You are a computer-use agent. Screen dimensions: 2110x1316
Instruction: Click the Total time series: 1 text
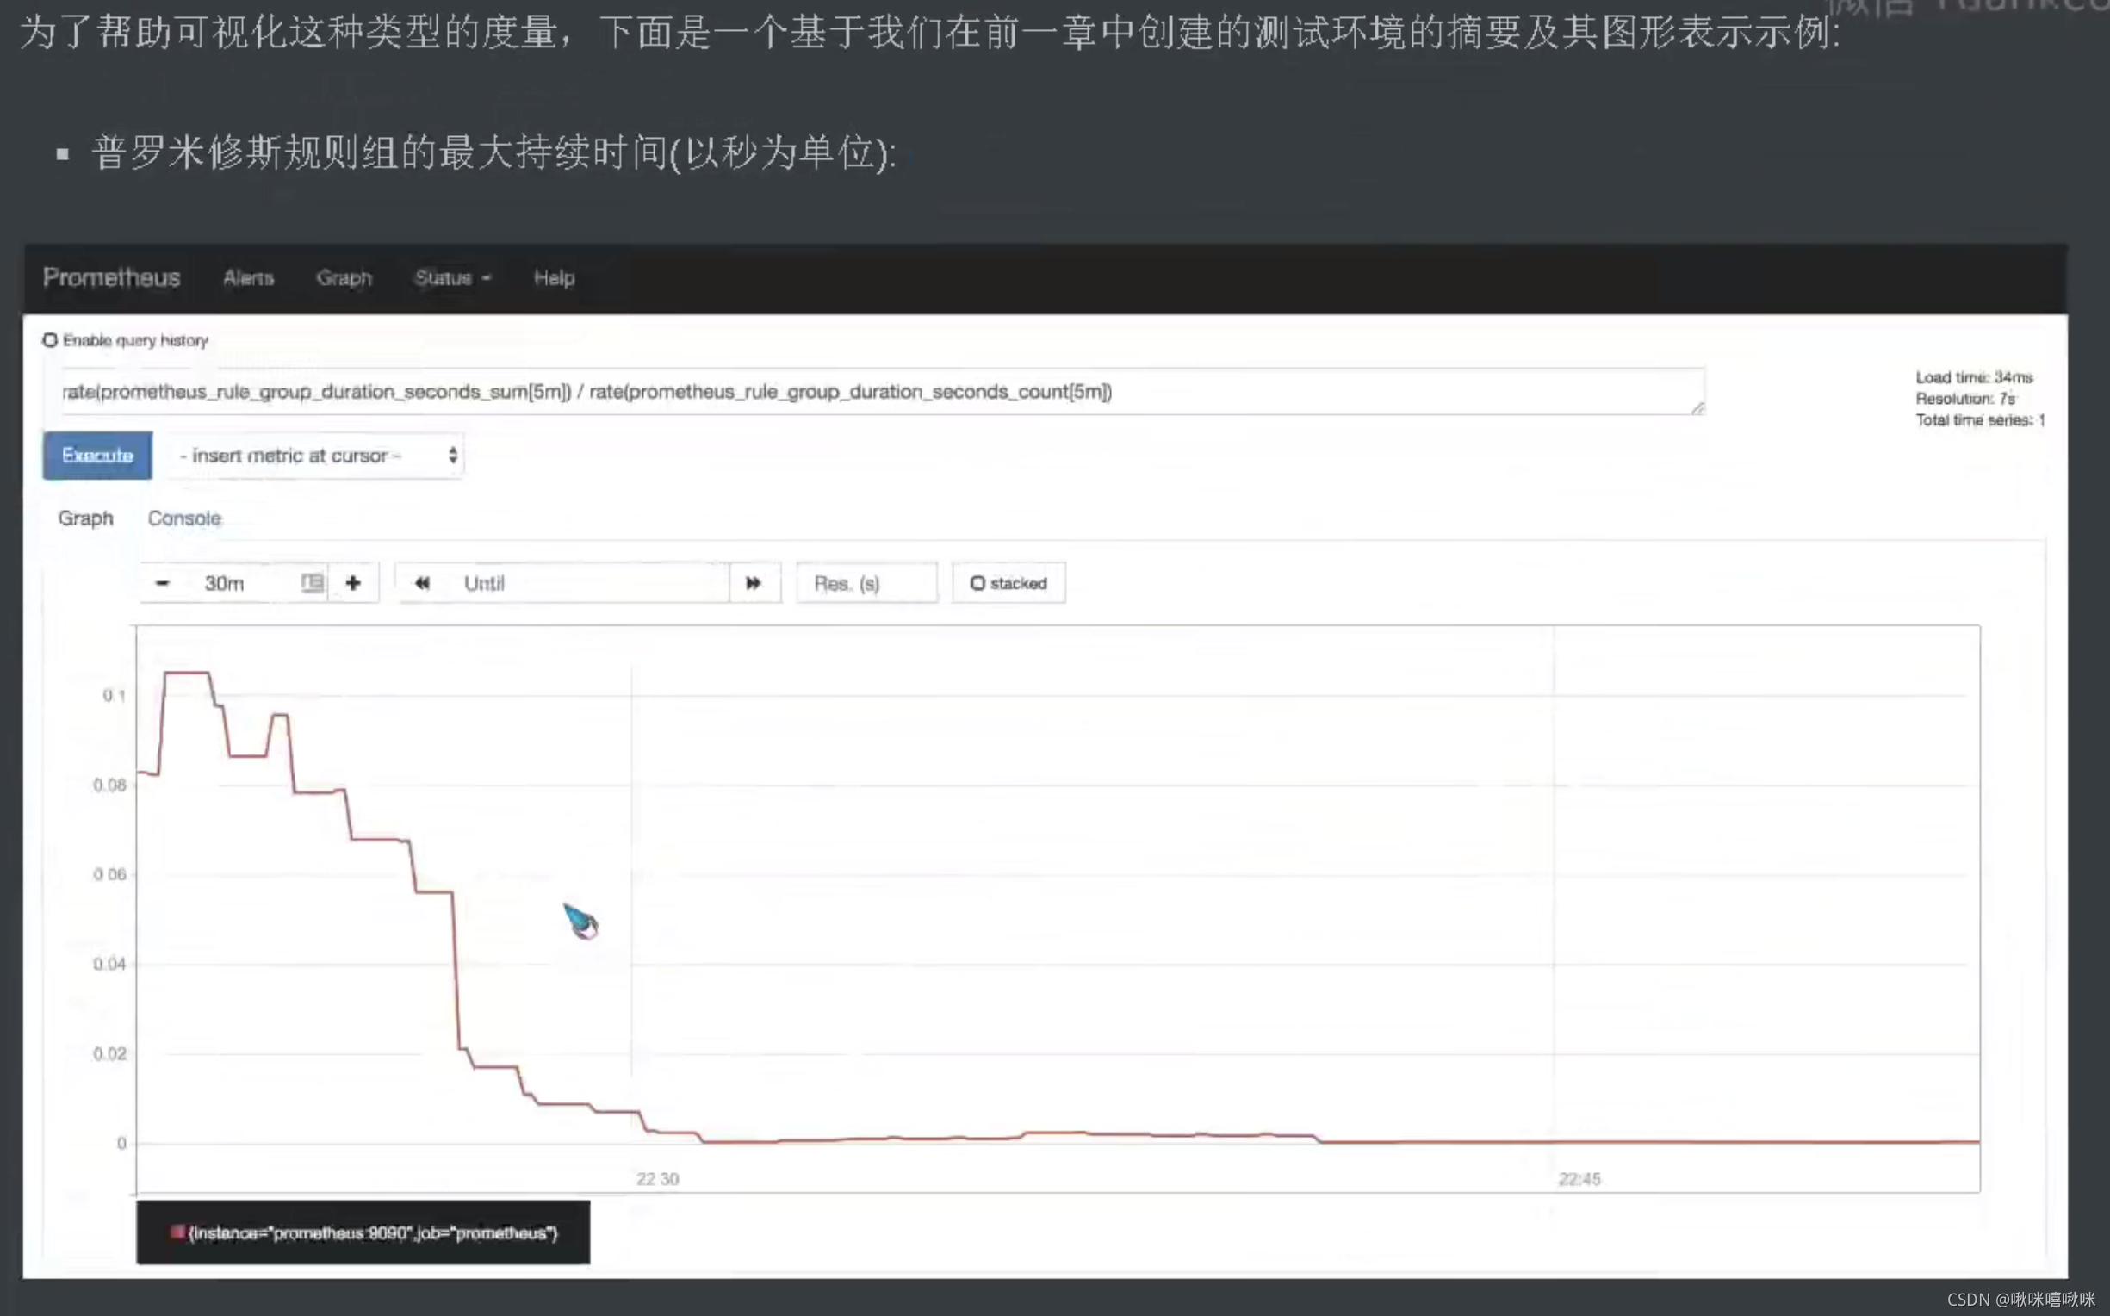click(1979, 420)
